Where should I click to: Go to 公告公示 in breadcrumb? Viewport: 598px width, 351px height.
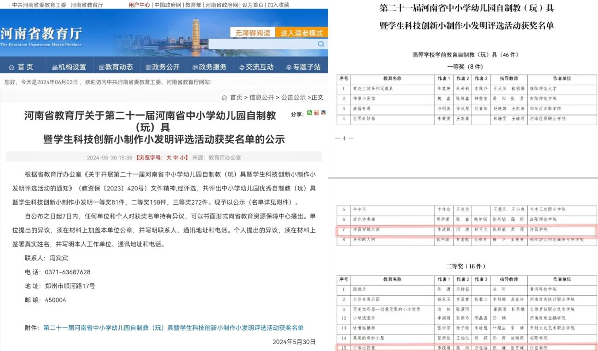pos(293,98)
